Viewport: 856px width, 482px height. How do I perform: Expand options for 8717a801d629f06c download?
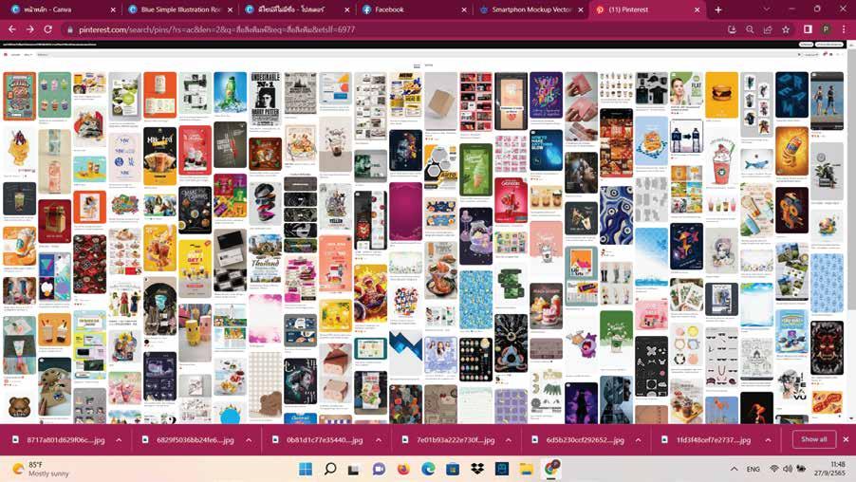(x=119, y=440)
